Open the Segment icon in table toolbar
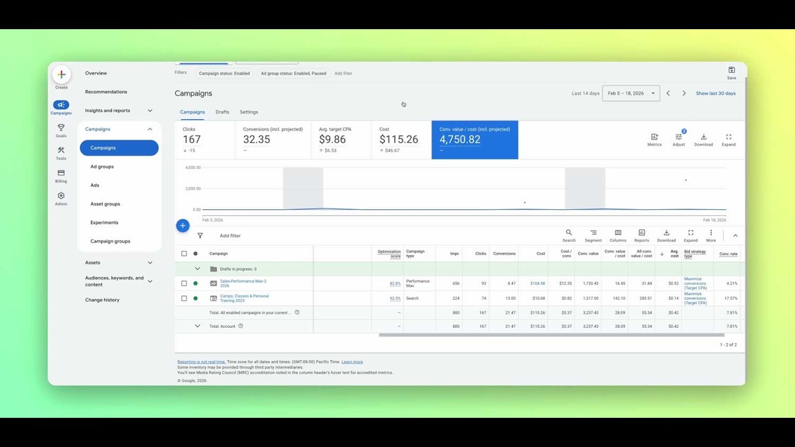The width and height of the screenshot is (795, 447). coord(593,233)
